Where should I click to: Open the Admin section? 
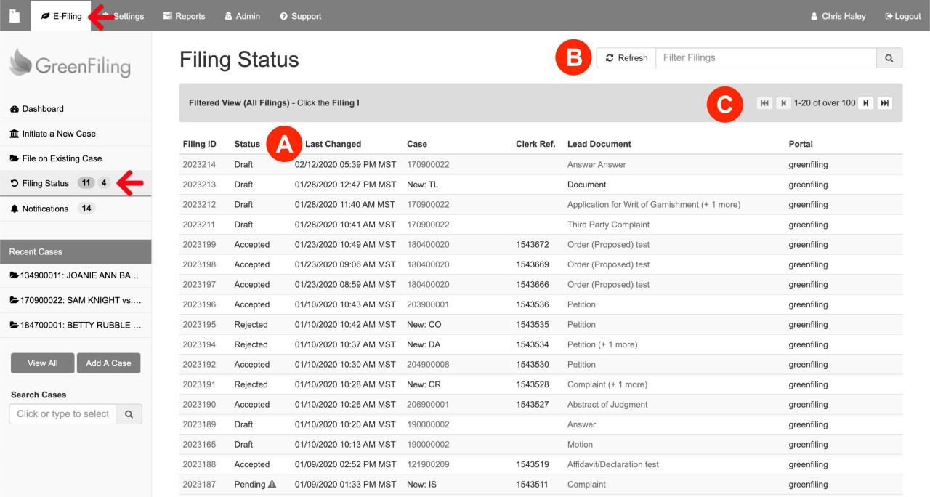(x=242, y=15)
